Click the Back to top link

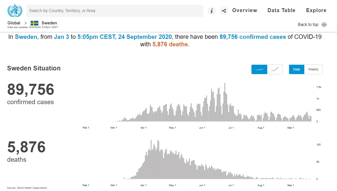pos(308,25)
